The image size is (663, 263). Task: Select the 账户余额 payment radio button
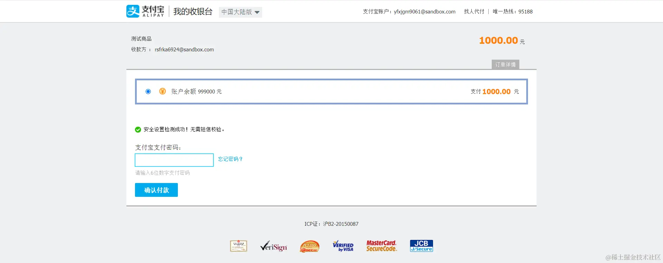click(148, 91)
